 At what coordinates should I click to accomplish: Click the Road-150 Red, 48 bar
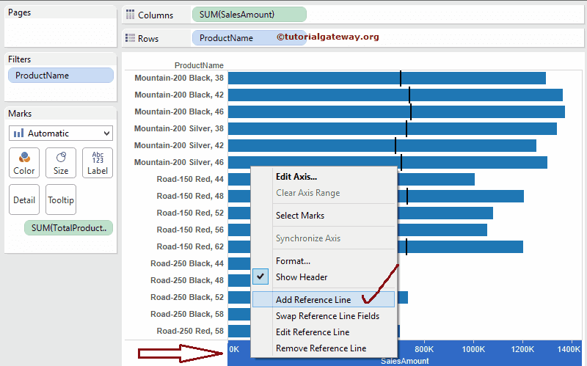pyautogui.click(x=461, y=196)
